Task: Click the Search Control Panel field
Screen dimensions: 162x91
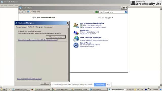Action: [112, 12]
